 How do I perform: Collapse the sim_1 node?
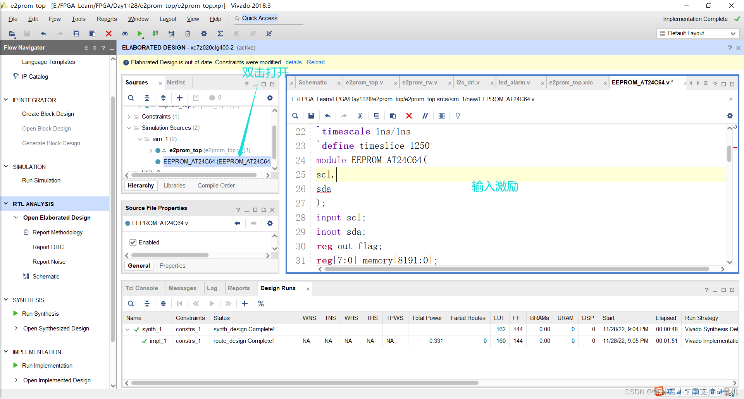[140, 139]
